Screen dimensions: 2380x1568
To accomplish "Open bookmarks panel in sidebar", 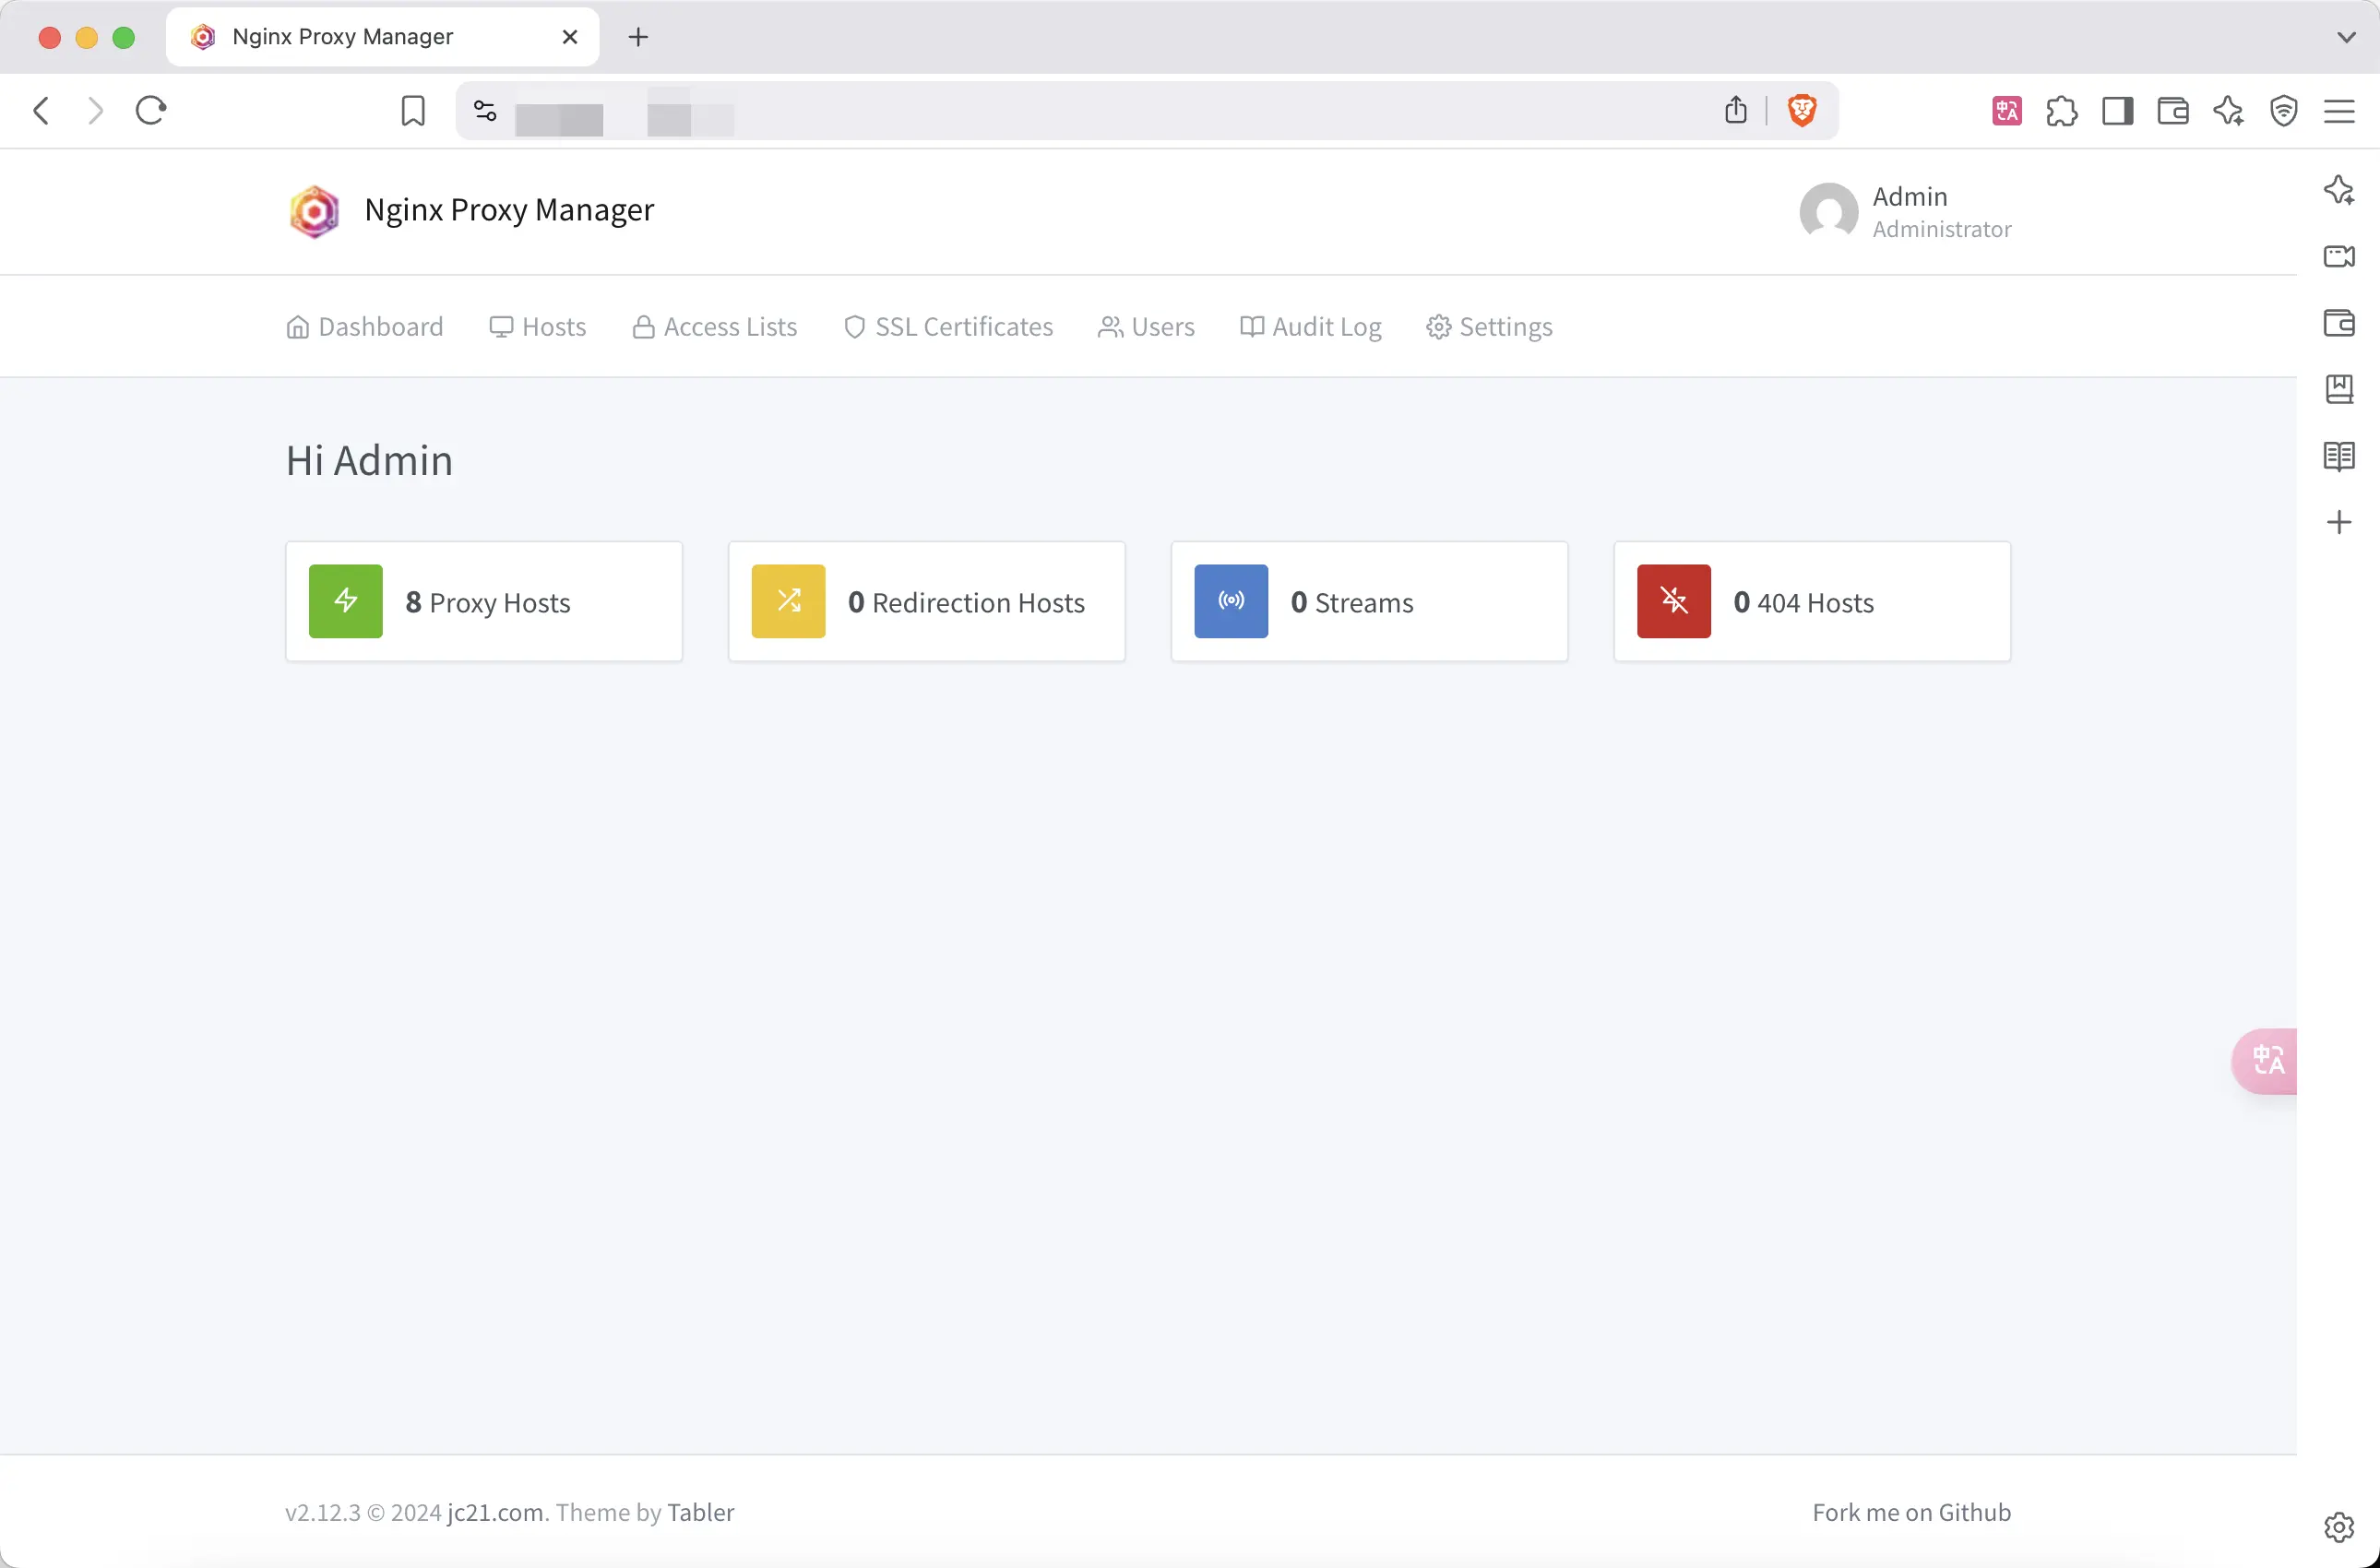I will [2339, 389].
